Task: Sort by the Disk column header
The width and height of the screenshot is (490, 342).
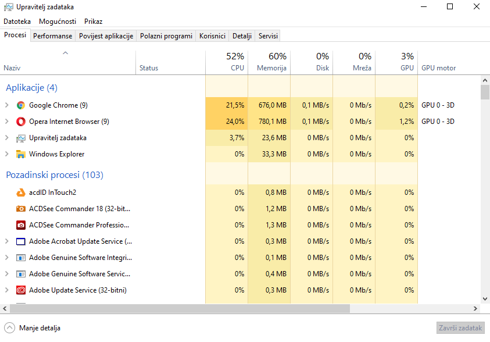Action: (312, 62)
